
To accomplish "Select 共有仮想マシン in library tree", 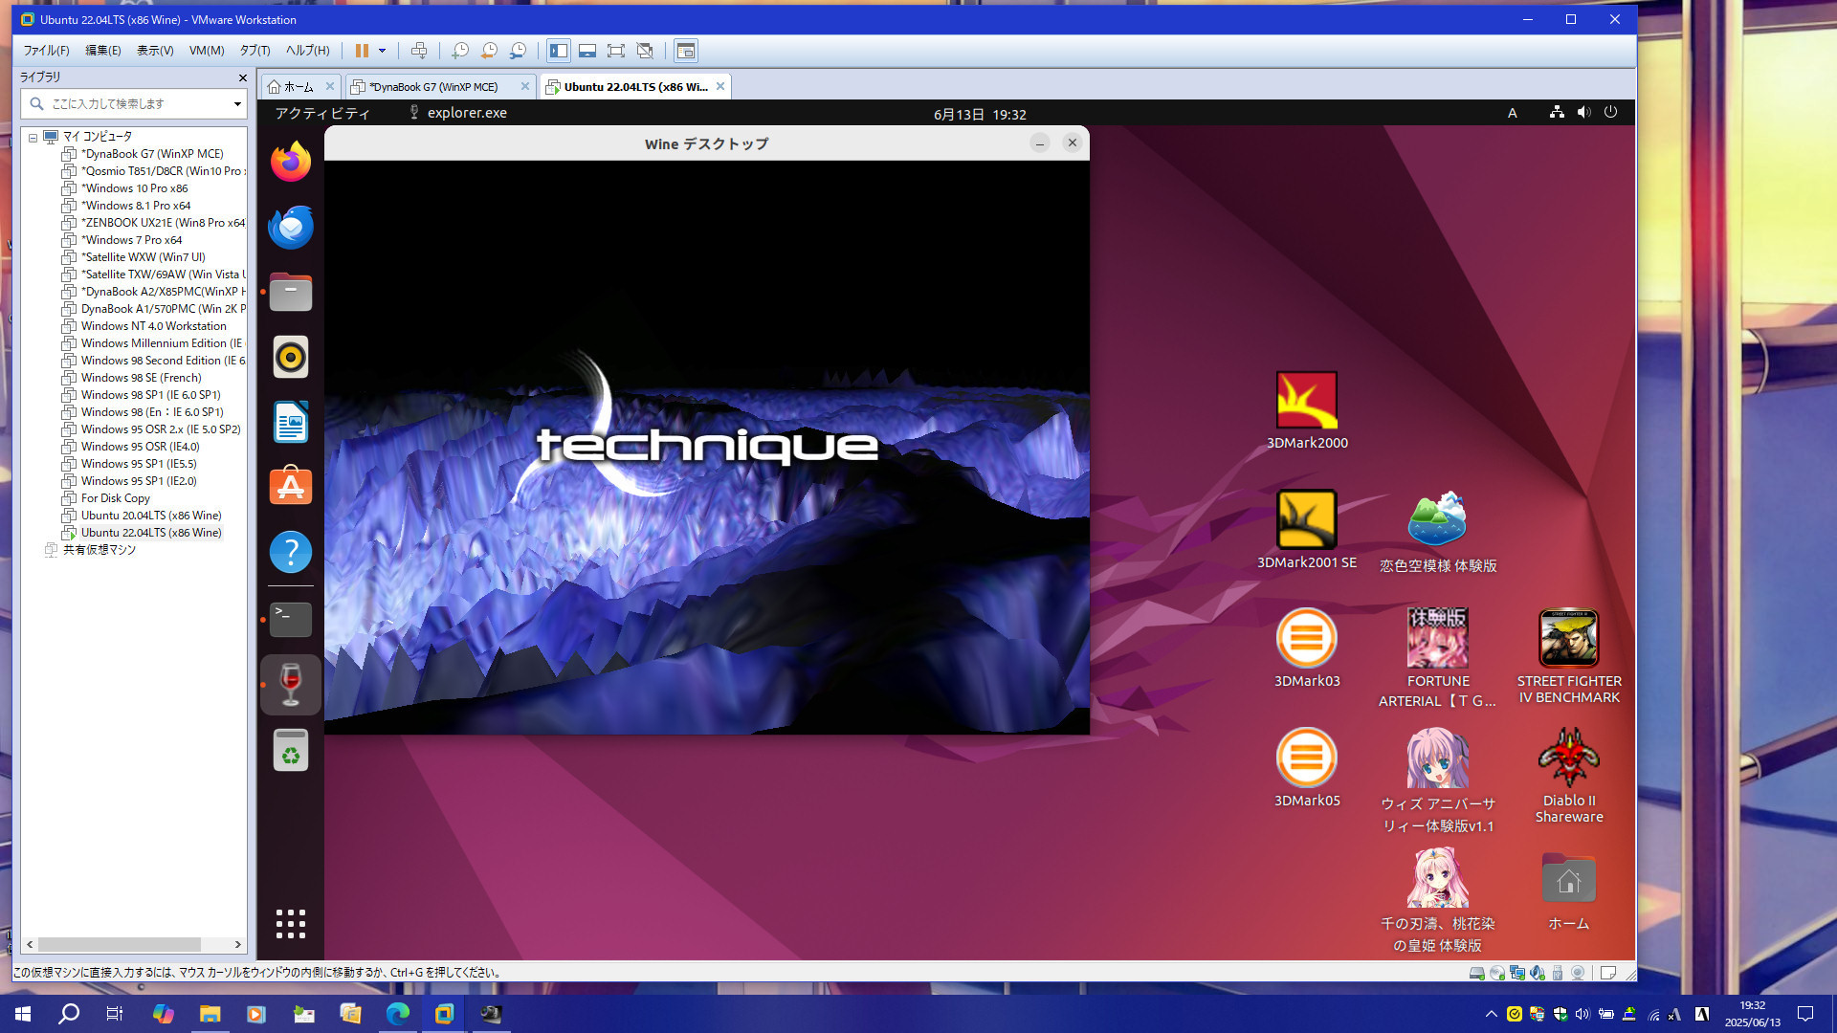I will click(99, 550).
